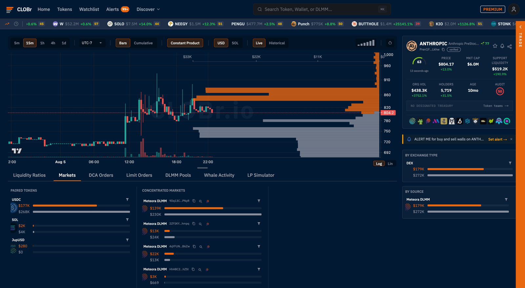The image size is (525, 288).
Task: Filter the SOL paired token
Action: [x=127, y=220]
